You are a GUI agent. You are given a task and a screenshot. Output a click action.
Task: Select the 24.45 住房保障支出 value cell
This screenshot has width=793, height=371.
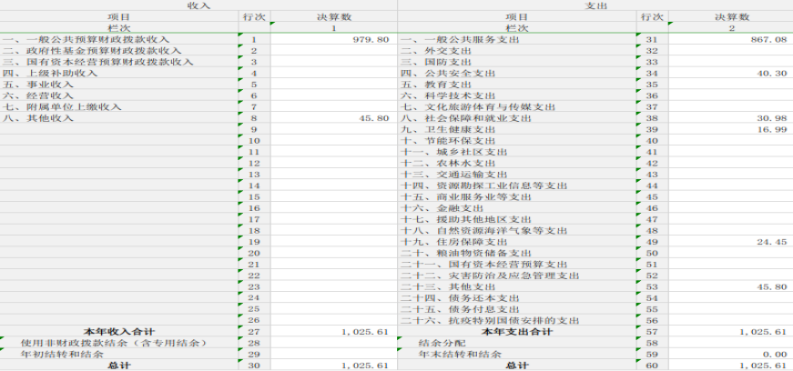pos(731,242)
